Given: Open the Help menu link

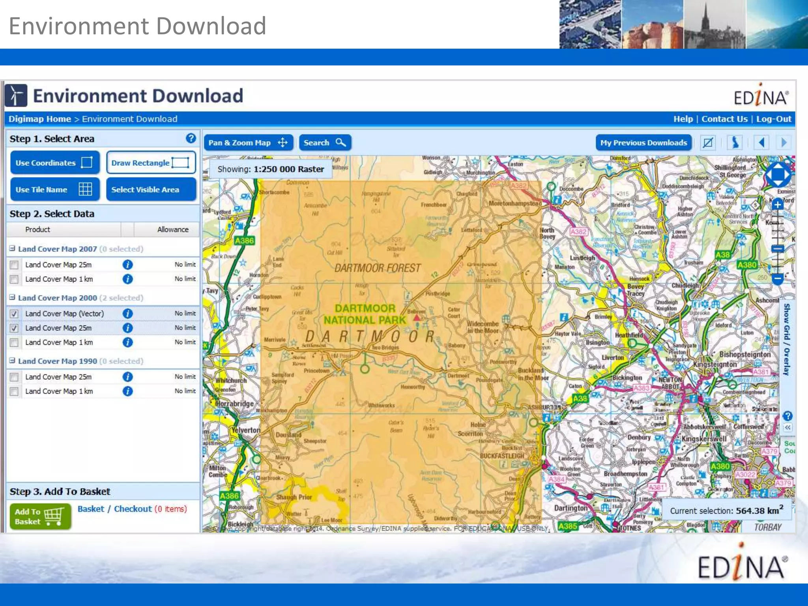Looking at the screenshot, I should click(x=683, y=119).
